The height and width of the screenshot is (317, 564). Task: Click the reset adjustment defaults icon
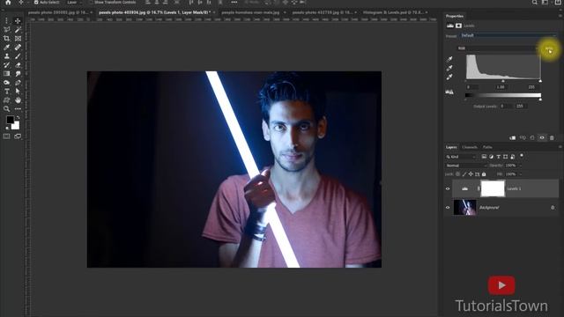[532, 137]
